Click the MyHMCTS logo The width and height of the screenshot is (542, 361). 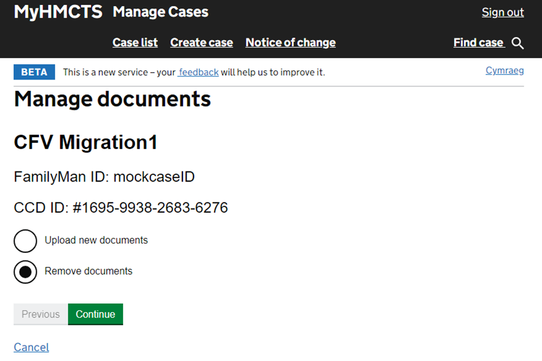click(x=58, y=12)
